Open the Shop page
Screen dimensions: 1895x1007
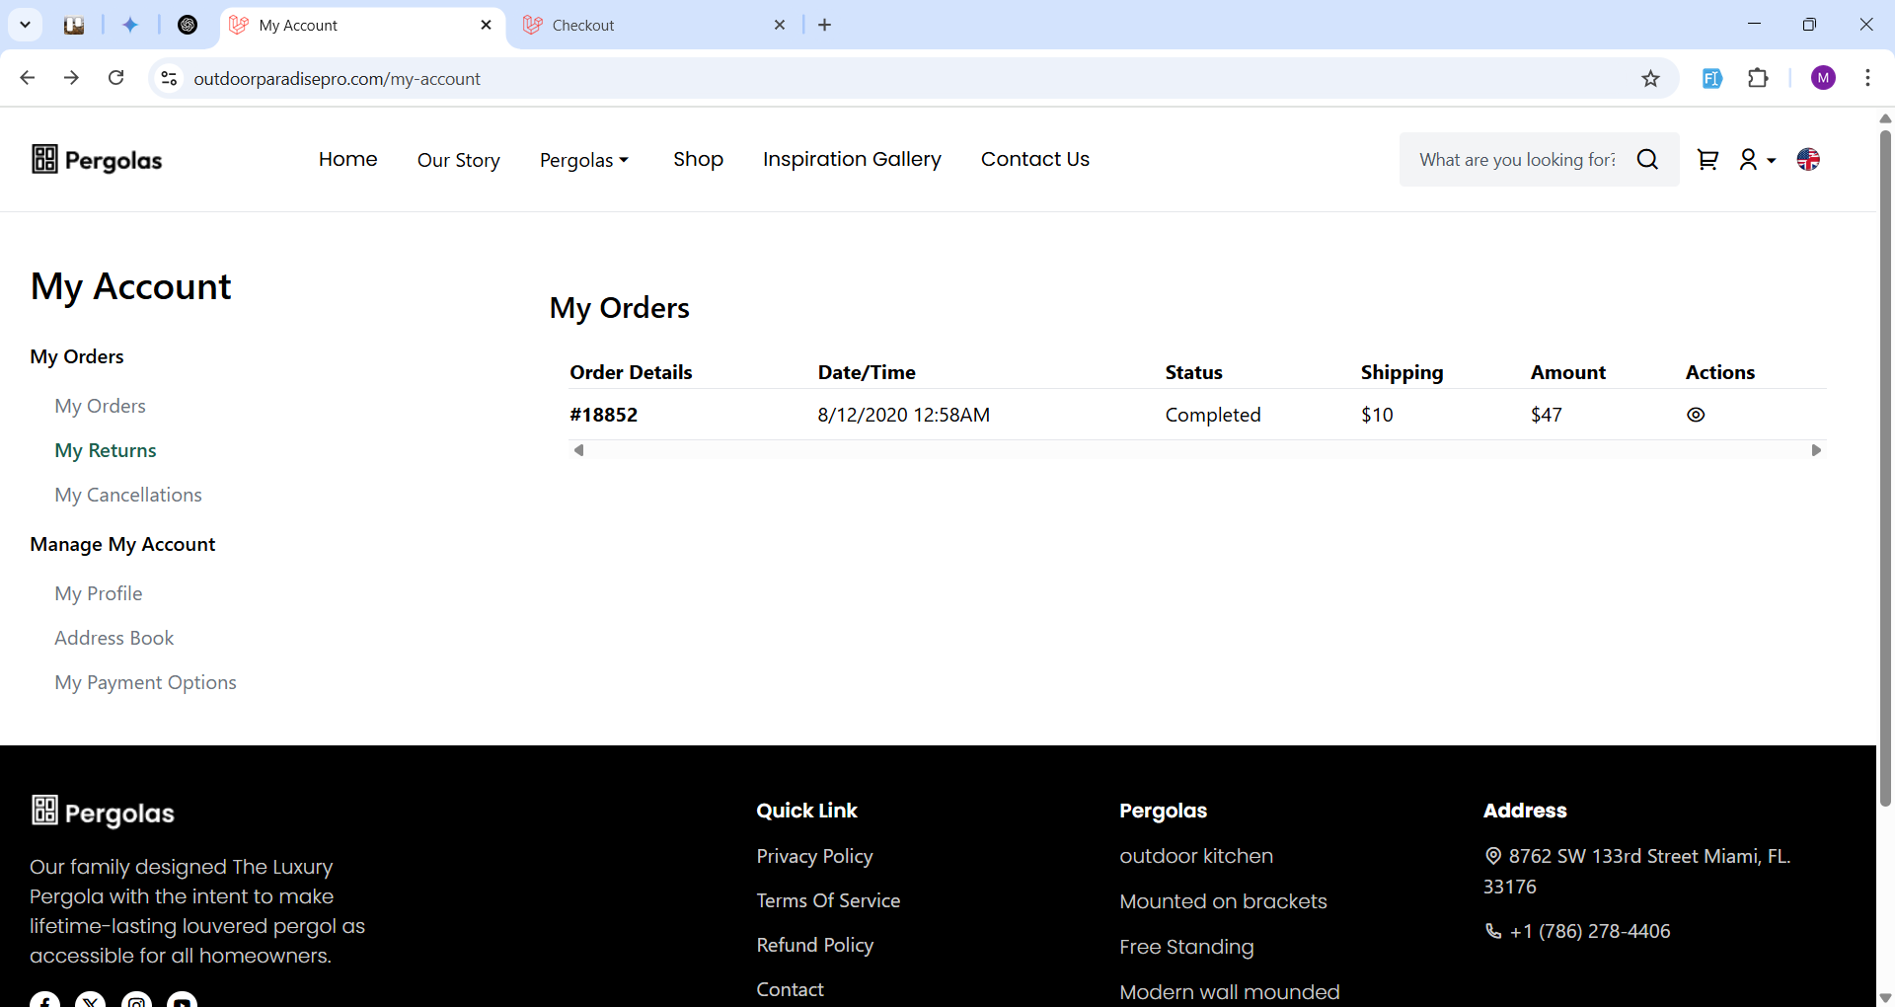[x=698, y=159]
